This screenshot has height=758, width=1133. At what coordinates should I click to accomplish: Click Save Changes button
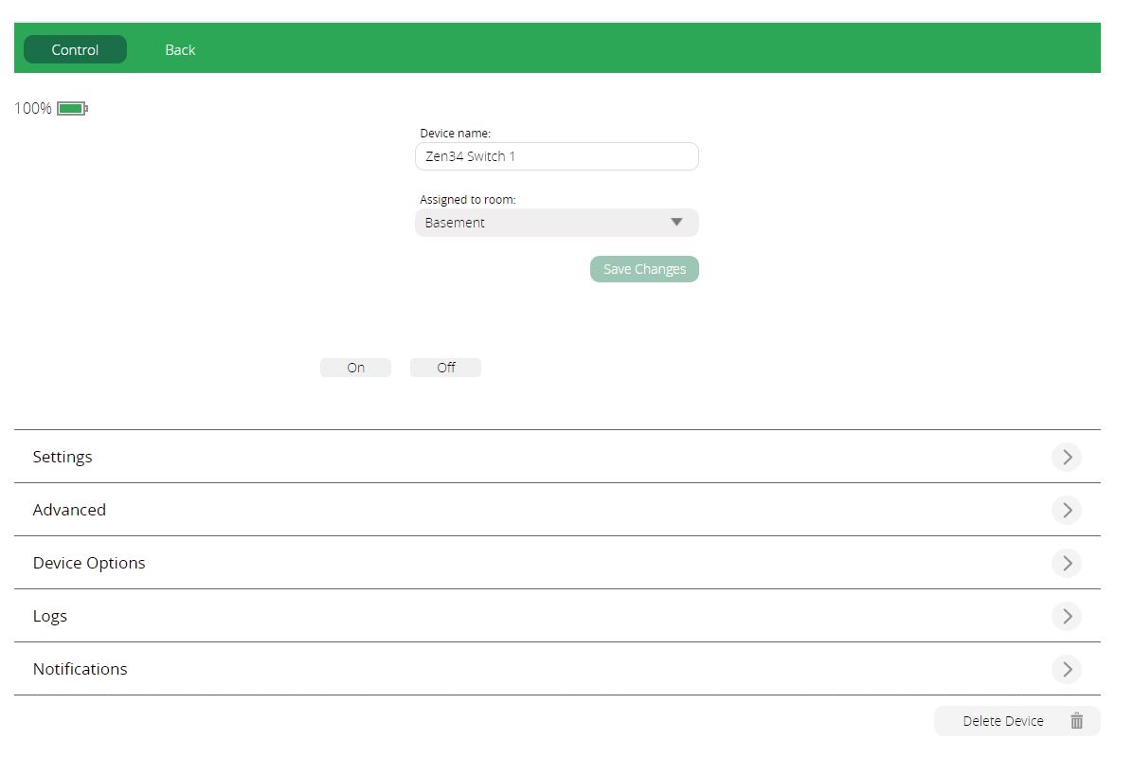pos(644,269)
